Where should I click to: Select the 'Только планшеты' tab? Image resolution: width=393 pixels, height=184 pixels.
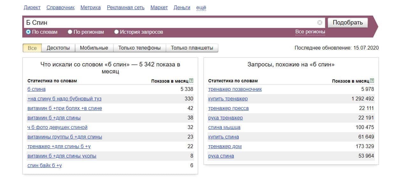click(x=192, y=48)
